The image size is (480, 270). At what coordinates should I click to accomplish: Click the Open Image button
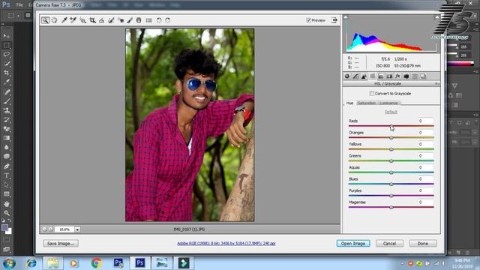pyautogui.click(x=353, y=243)
